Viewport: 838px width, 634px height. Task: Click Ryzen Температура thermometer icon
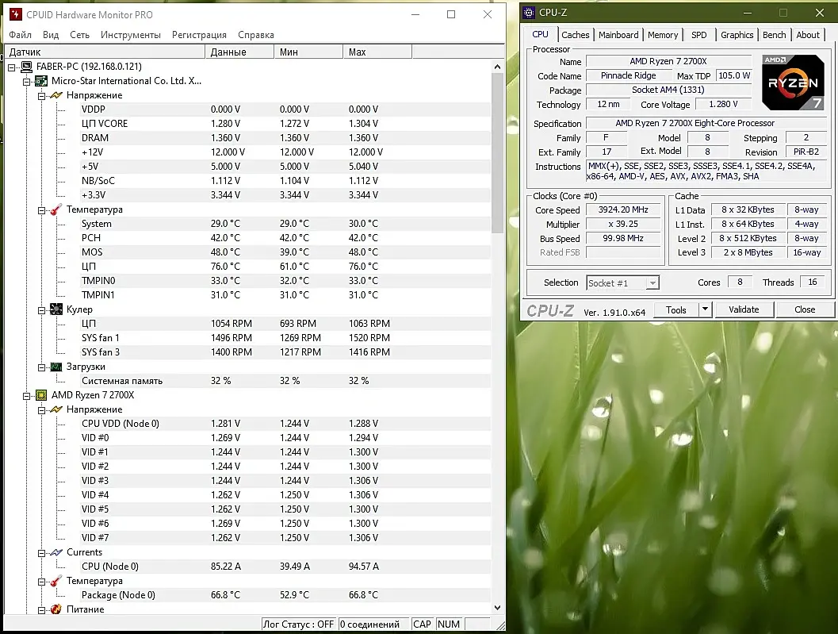pos(56,581)
